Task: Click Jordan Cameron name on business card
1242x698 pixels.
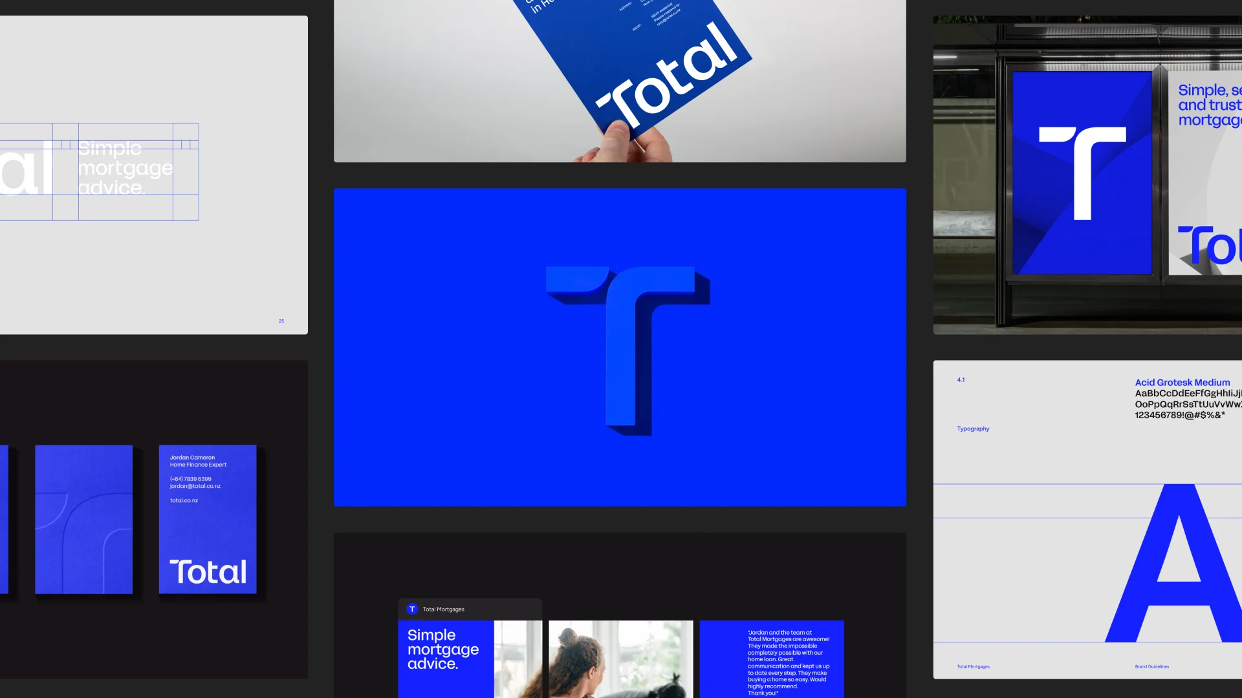Action: tap(192, 458)
